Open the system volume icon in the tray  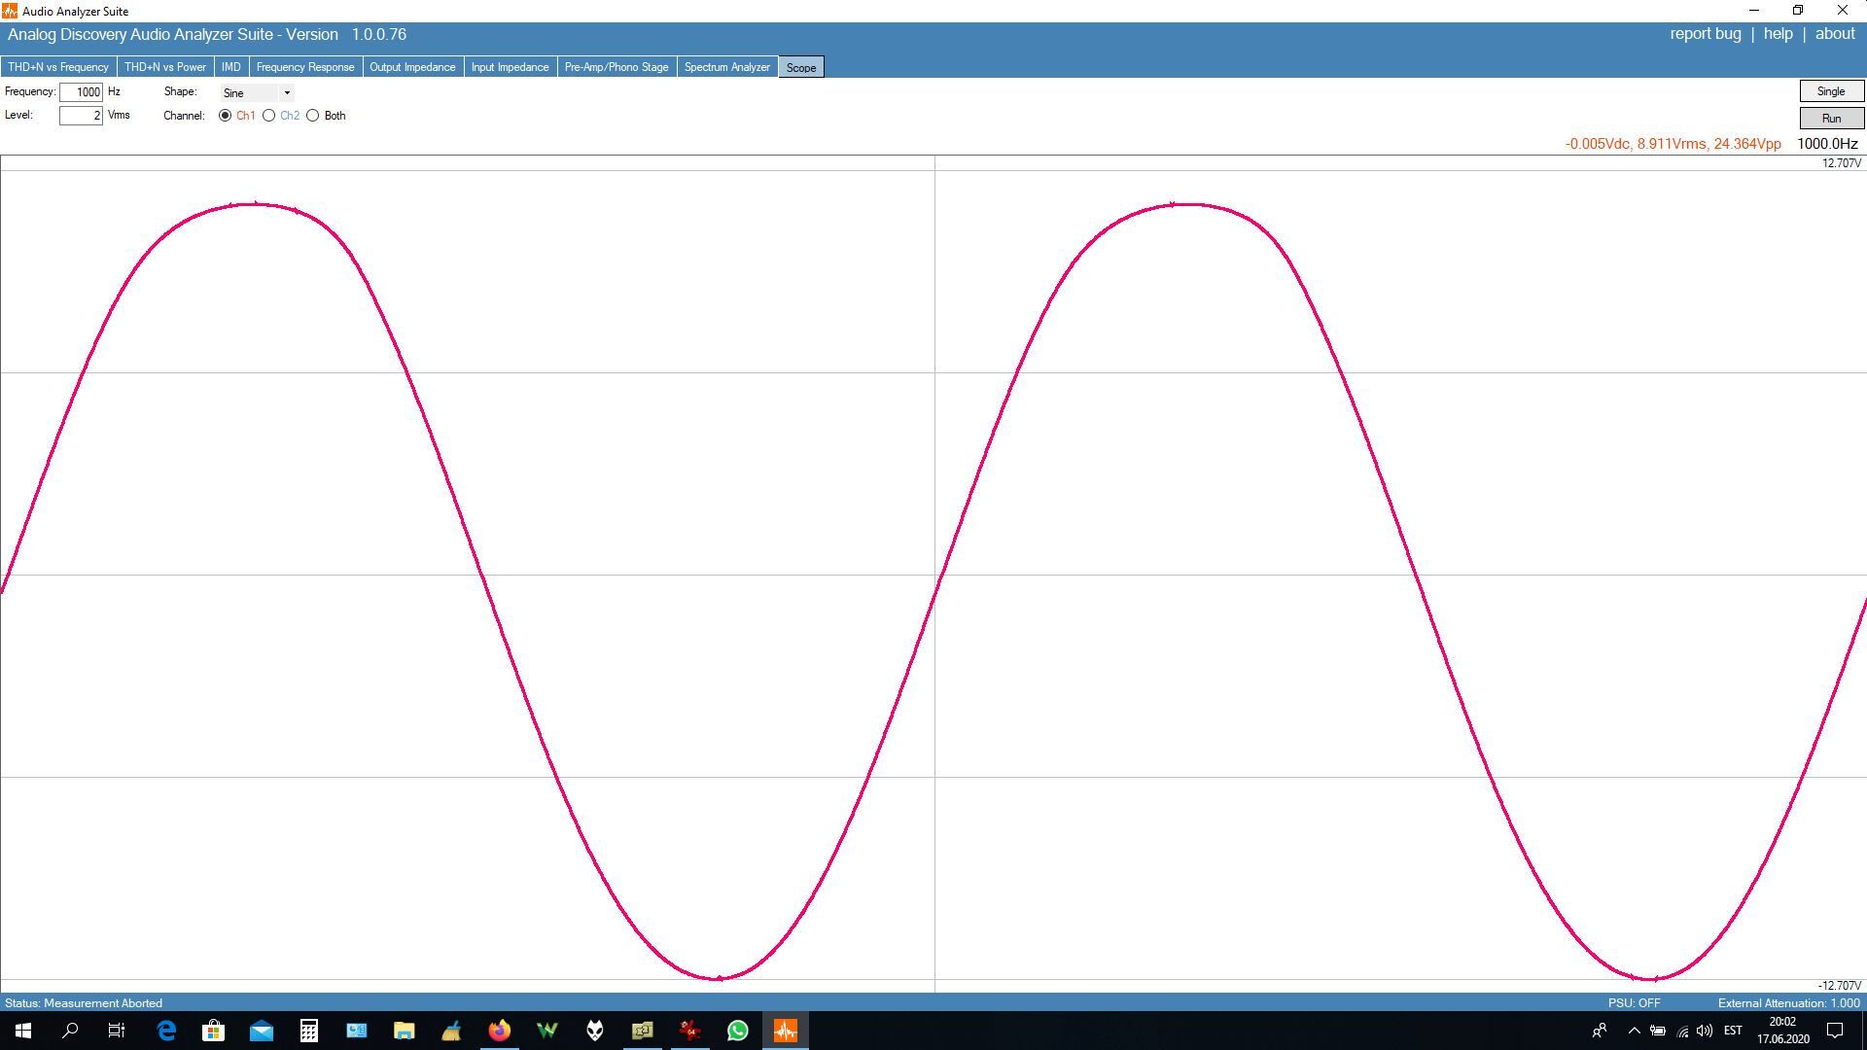(1704, 1031)
